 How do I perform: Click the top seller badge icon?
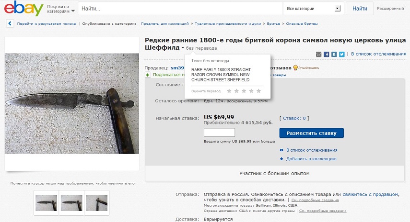pyautogui.click(x=295, y=68)
